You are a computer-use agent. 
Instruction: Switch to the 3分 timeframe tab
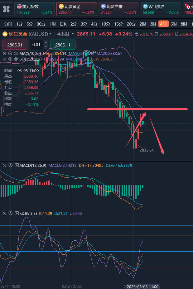pos(84,24)
